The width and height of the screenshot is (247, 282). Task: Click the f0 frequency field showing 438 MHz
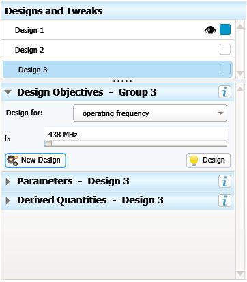pyautogui.click(x=135, y=135)
